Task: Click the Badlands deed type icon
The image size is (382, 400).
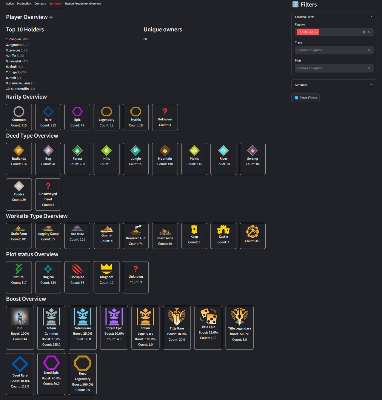Action: tap(19, 150)
